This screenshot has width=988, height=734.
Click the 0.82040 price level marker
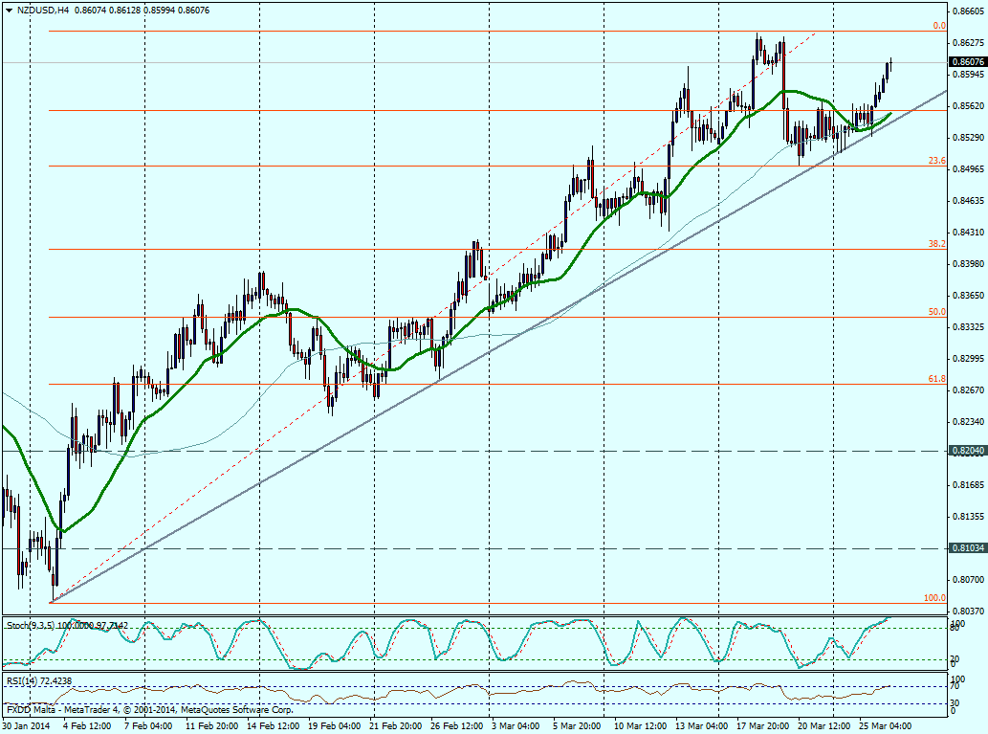968,450
